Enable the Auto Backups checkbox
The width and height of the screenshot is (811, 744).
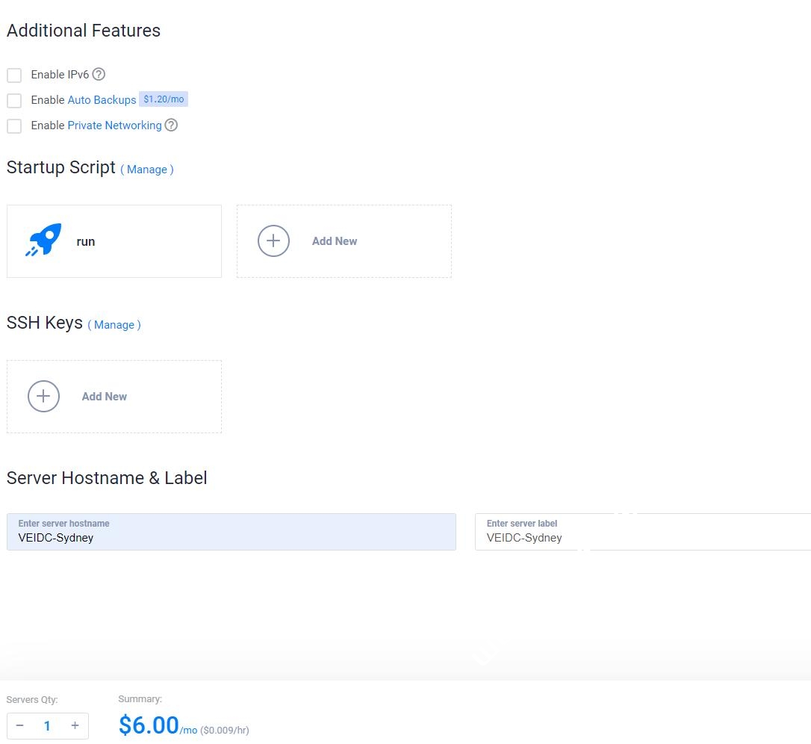pyautogui.click(x=14, y=100)
